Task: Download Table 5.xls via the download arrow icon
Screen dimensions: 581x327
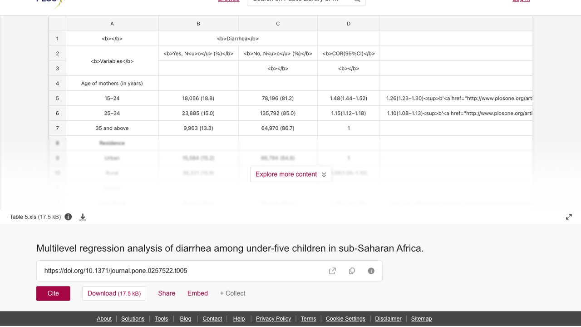Action: (83, 217)
